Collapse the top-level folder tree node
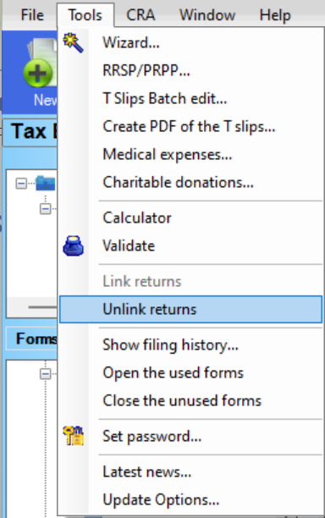This screenshot has width=325, height=518. pyautogui.click(x=21, y=184)
